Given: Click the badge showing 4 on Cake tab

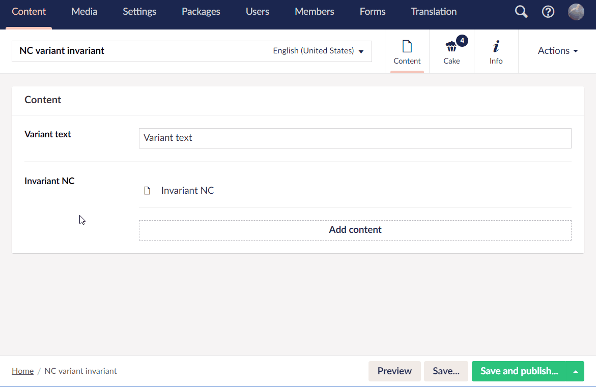Looking at the screenshot, I should 462,41.
